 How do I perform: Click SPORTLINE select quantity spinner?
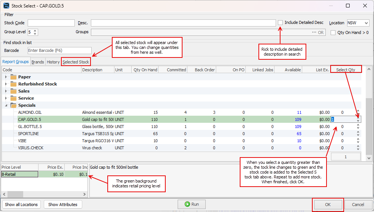(358, 134)
